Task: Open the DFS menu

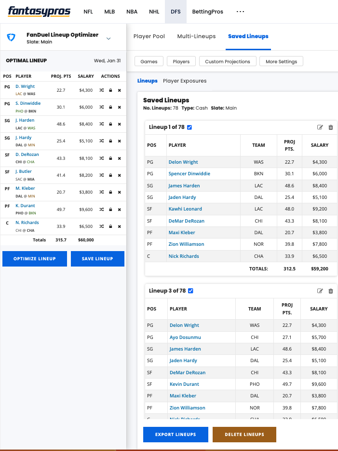Action: [x=176, y=12]
